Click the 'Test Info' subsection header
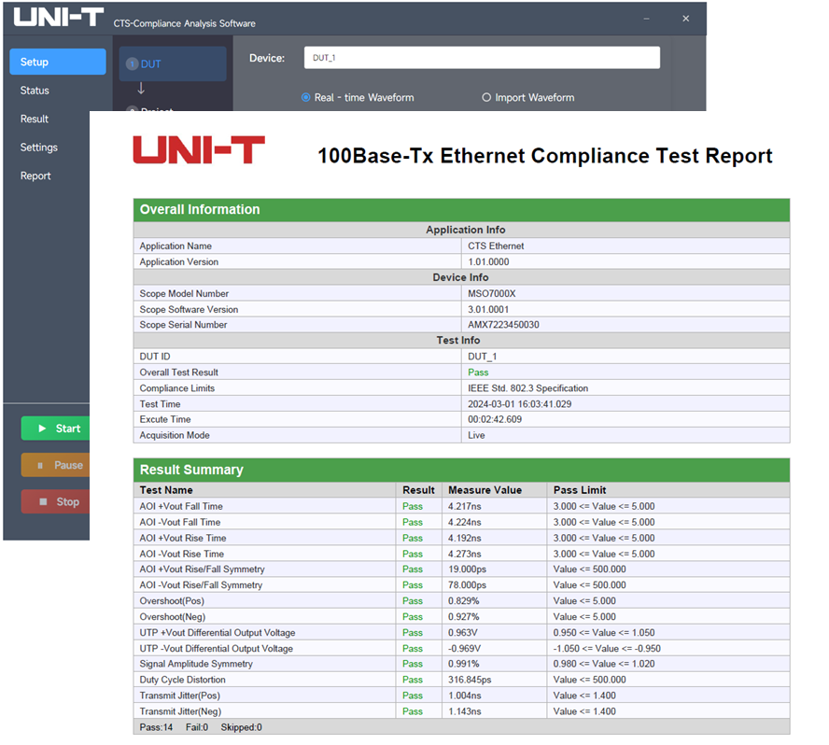Viewport: 829px width, 745px height. click(x=458, y=341)
